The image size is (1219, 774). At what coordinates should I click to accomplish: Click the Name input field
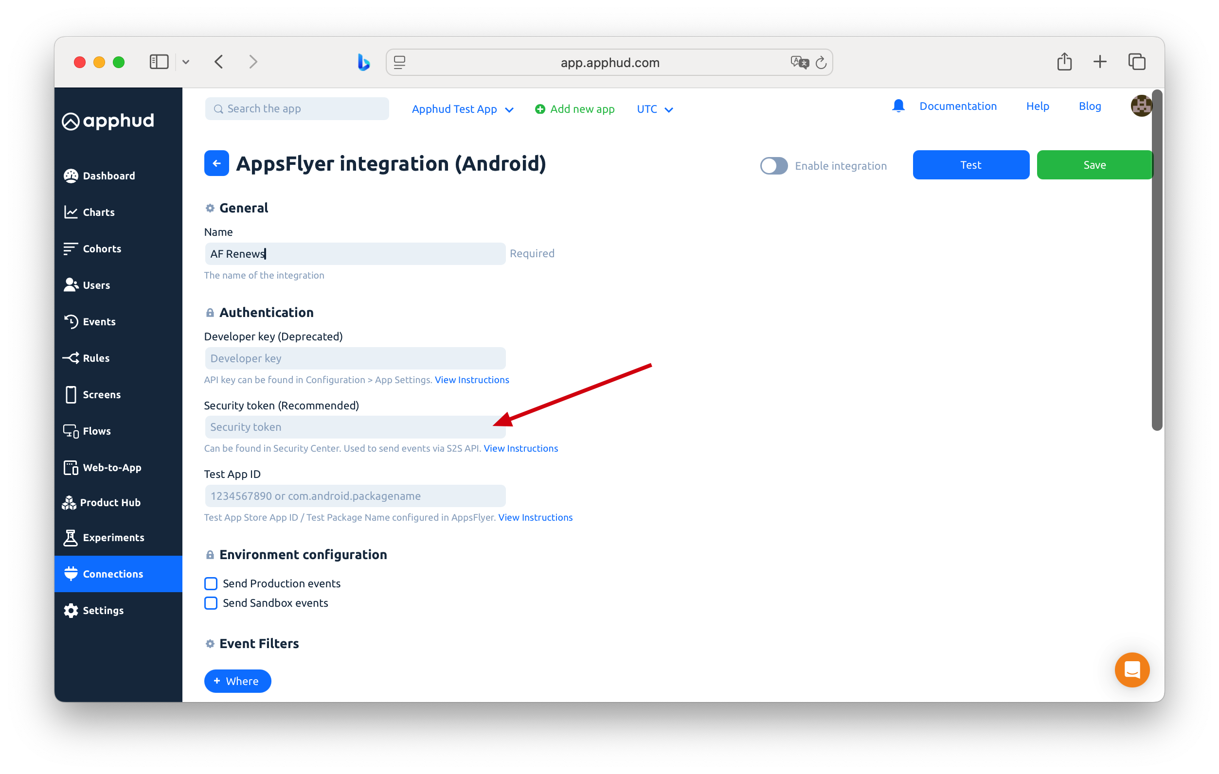pyautogui.click(x=355, y=253)
